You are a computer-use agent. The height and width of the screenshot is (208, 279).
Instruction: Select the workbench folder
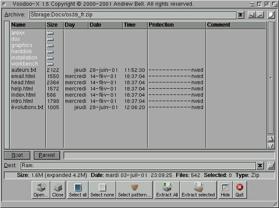(x=24, y=64)
